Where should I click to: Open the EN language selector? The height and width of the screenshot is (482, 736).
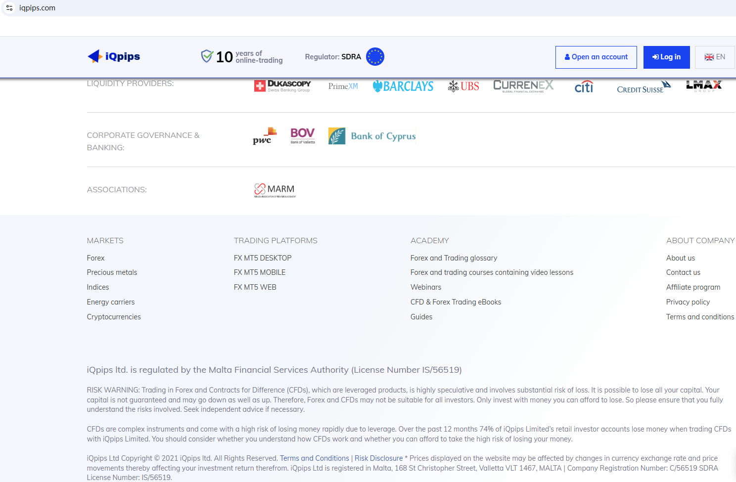point(715,57)
